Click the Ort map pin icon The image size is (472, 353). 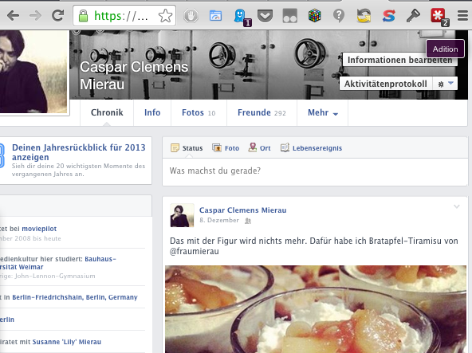[x=253, y=147]
